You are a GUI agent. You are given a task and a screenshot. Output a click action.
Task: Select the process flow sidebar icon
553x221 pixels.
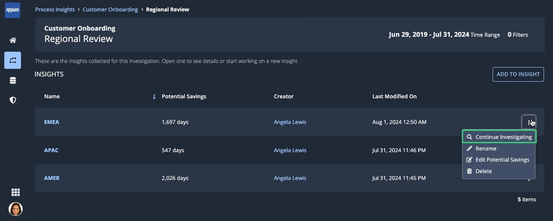pyautogui.click(x=13, y=60)
